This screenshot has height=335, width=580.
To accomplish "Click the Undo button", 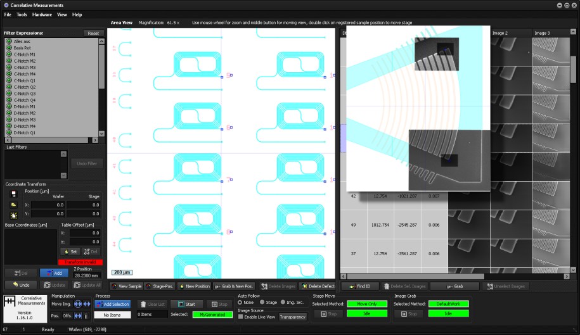I will pos(21,285).
